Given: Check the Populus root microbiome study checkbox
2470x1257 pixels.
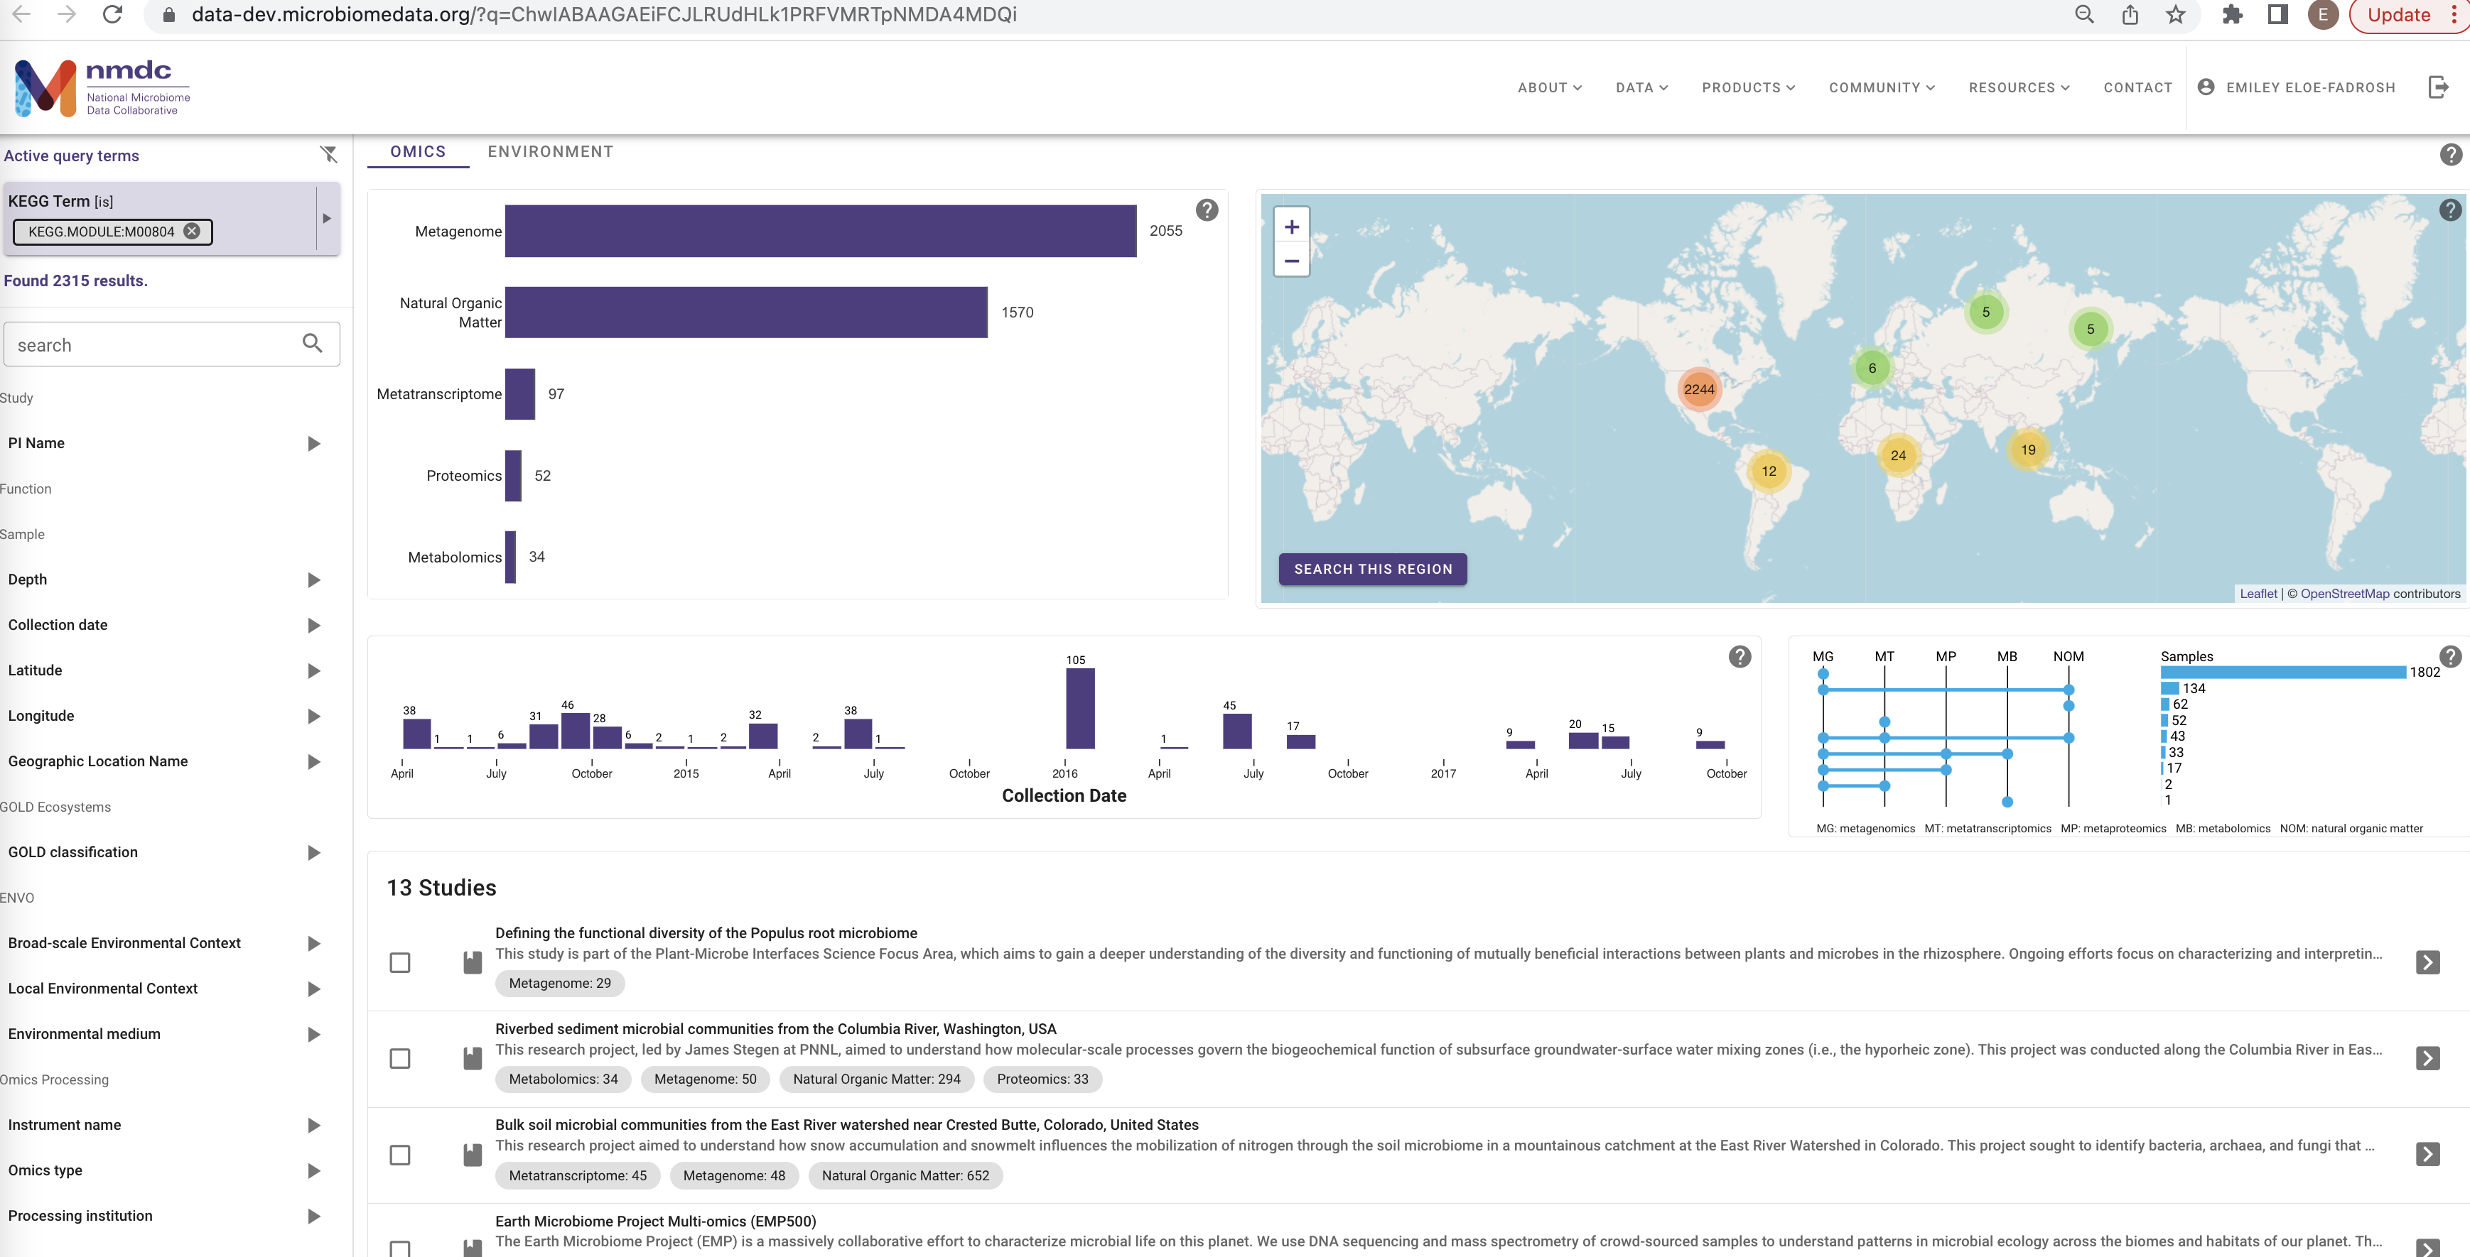Looking at the screenshot, I should tap(400, 963).
